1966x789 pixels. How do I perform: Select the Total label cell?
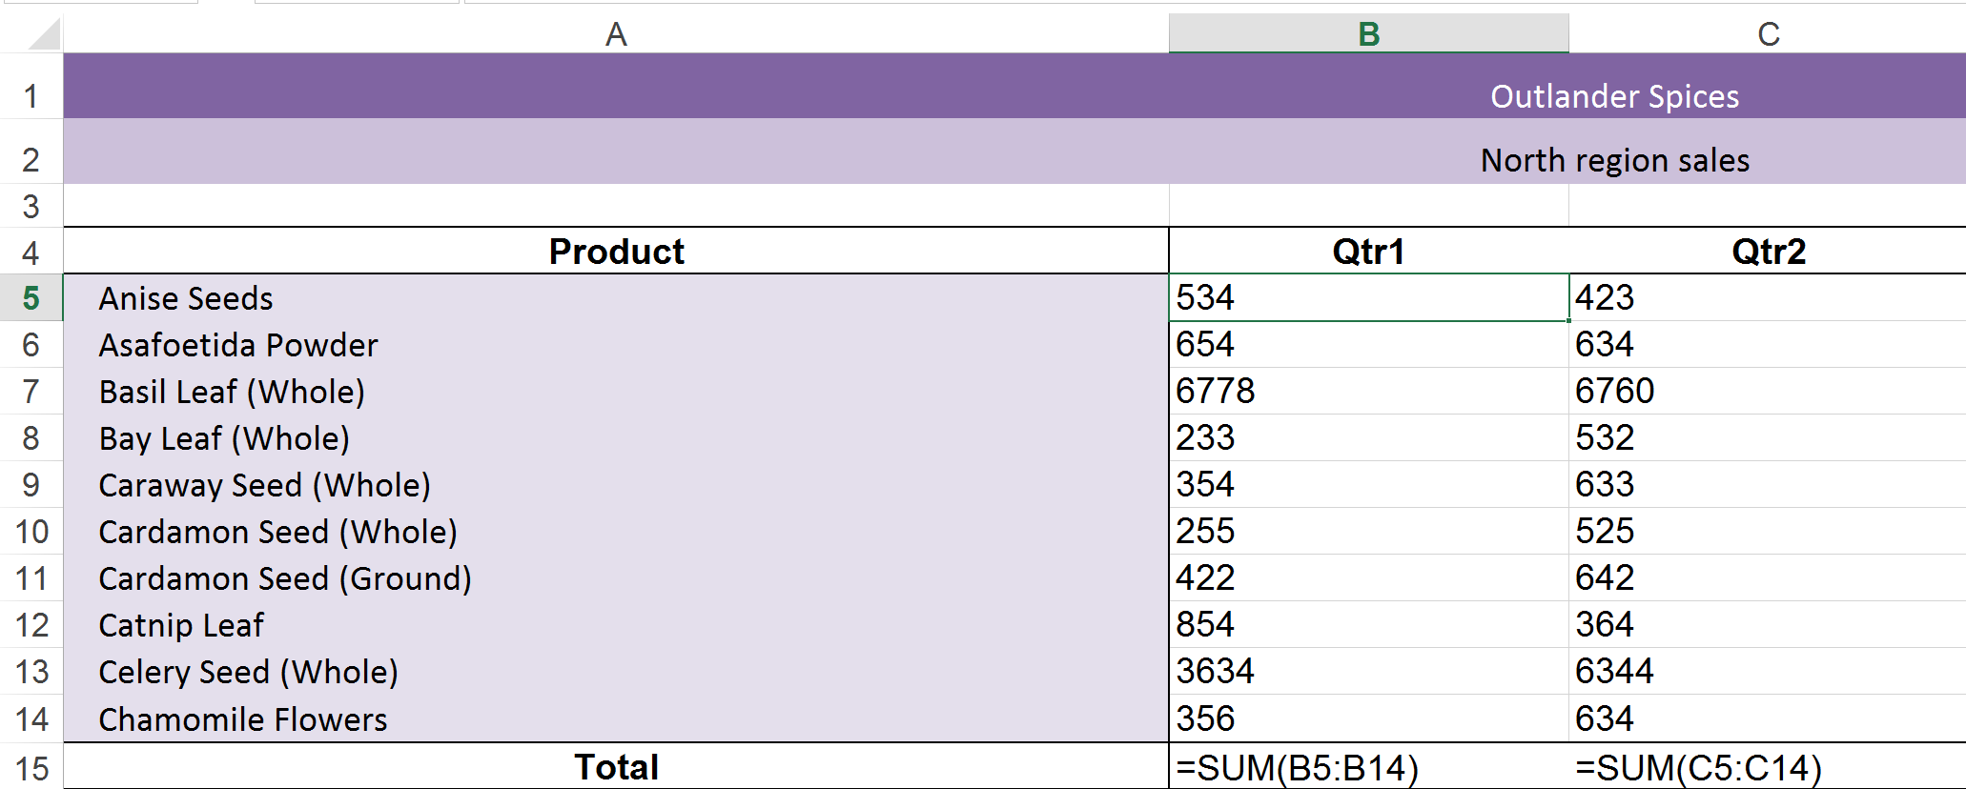point(616,767)
